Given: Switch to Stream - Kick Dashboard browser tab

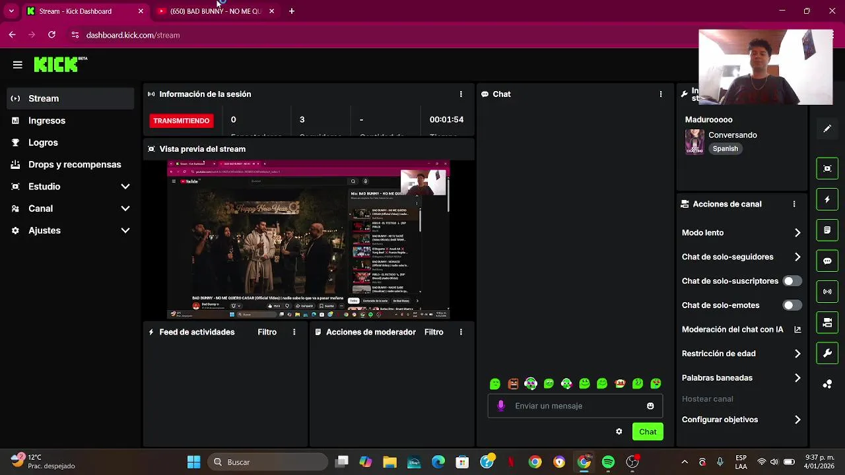Looking at the screenshot, I should [84, 11].
